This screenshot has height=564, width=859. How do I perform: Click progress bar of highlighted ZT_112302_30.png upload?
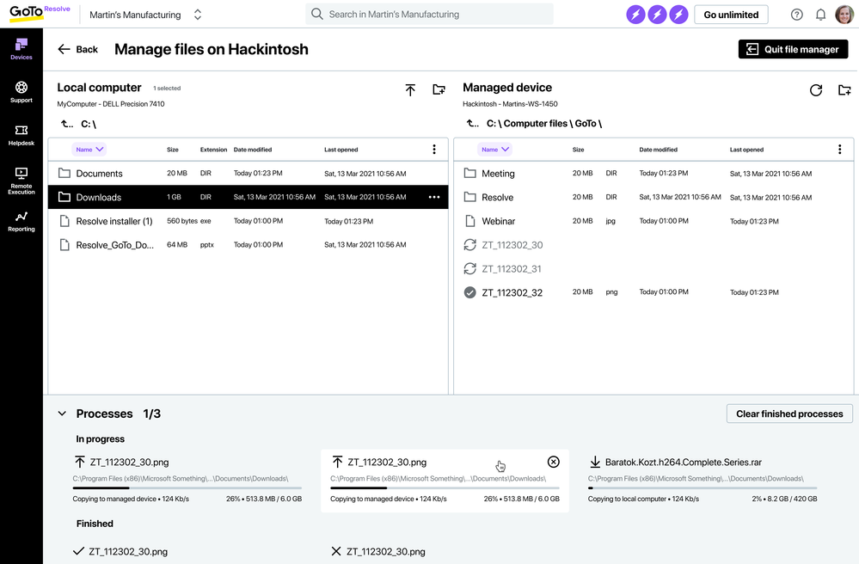tap(445, 487)
